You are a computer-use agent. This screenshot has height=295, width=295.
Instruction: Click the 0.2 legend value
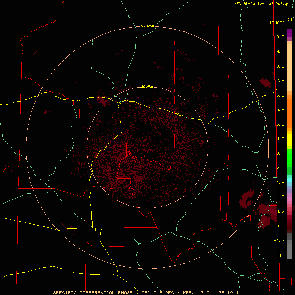coord(280,212)
